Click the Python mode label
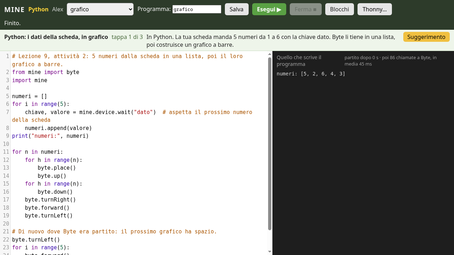 coord(38,9)
